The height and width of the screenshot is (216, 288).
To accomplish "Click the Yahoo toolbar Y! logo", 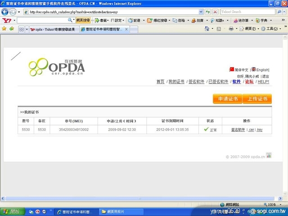I will click(x=7, y=20).
